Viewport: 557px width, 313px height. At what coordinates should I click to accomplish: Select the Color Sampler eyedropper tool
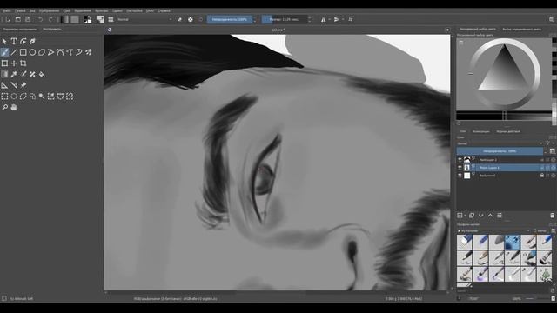(x=14, y=74)
